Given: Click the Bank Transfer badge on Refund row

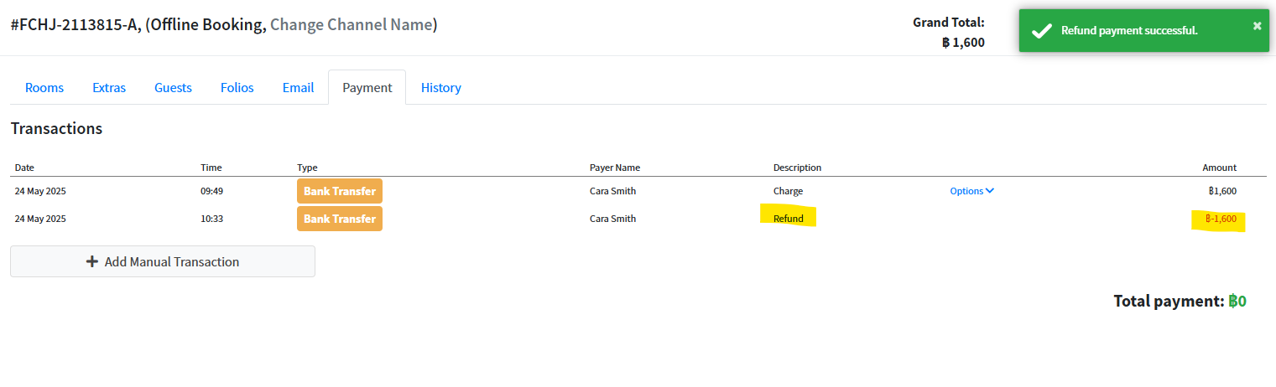Looking at the screenshot, I should (340, 219).
